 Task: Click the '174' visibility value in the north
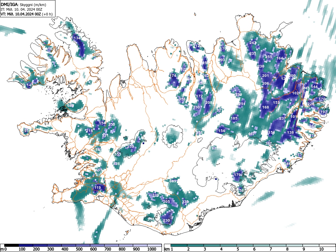pos(173,76)
